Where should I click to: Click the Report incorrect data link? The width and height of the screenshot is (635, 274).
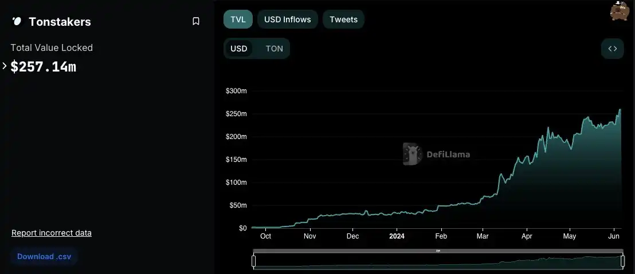coord(52,233)
